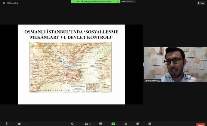Select İhsan ERDİNÇLİ's video thumbnail
Image resolution: width=207 pixels, height=126 pixels.
click(x=175, y=65)
